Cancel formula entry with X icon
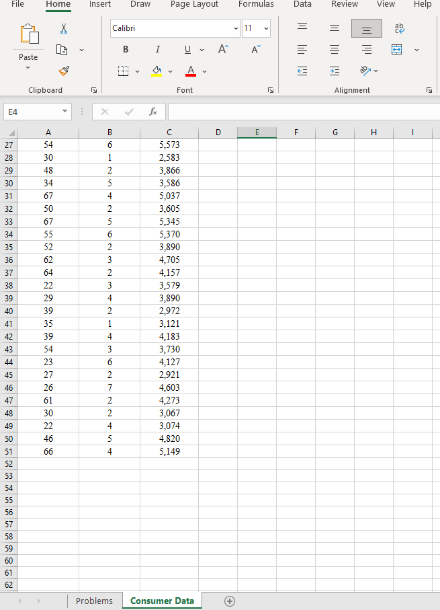Image resolution: width=440 pixels, height=610 pixels. (105, 112)
